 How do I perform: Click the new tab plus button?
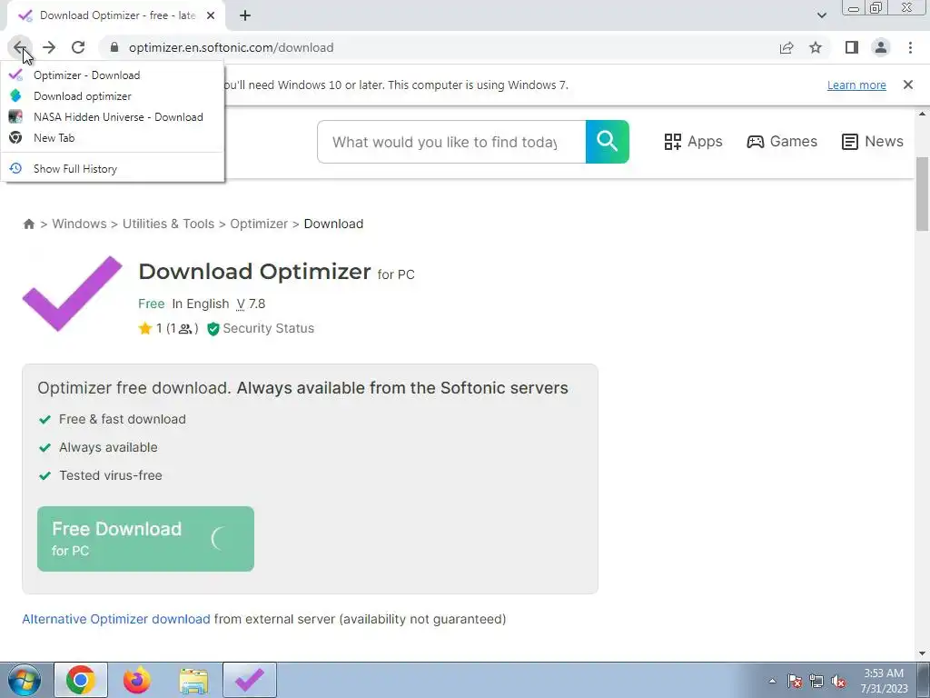[245, 15]
